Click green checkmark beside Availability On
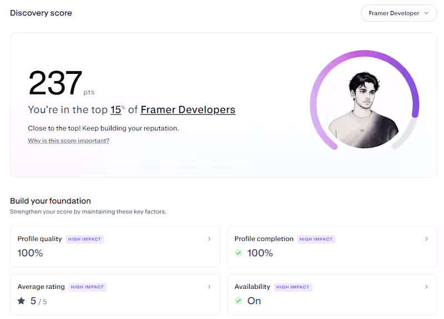 pyautogui.click(x=239, y=301)
